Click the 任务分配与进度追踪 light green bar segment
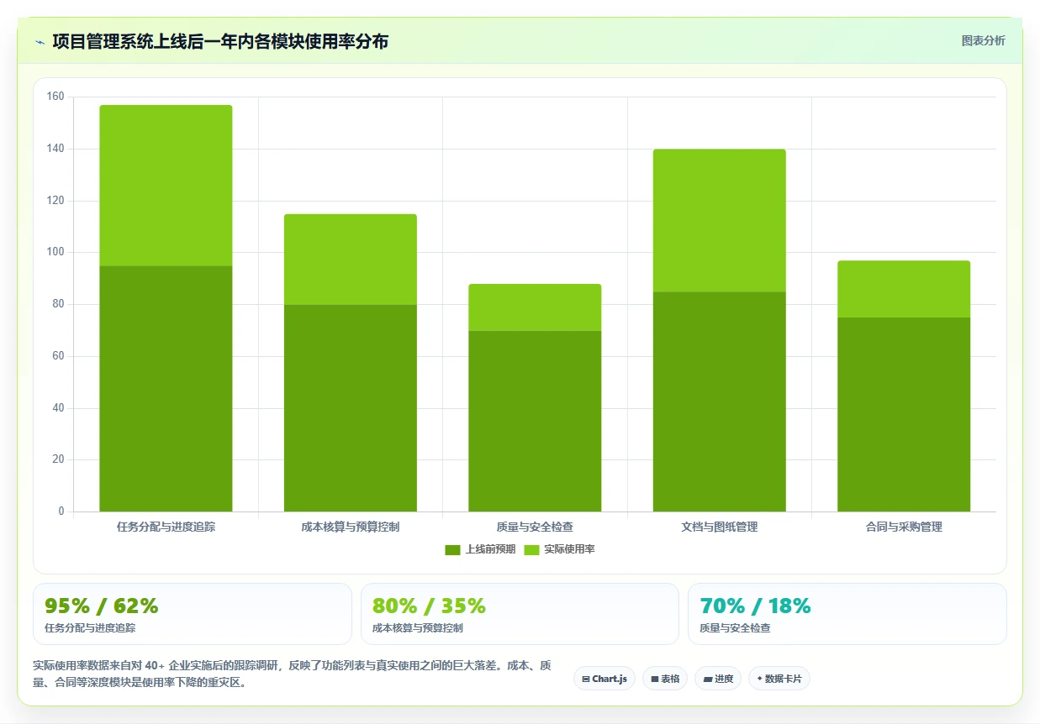1040x724 pixels. click(x=166, y=186)
